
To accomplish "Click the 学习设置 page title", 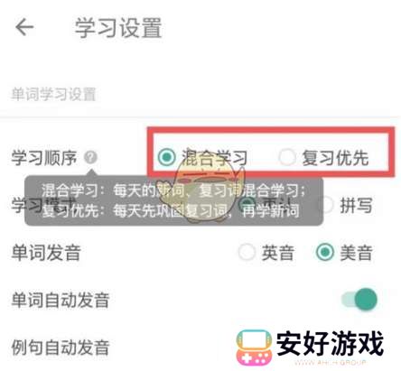I will coord(118,28).
